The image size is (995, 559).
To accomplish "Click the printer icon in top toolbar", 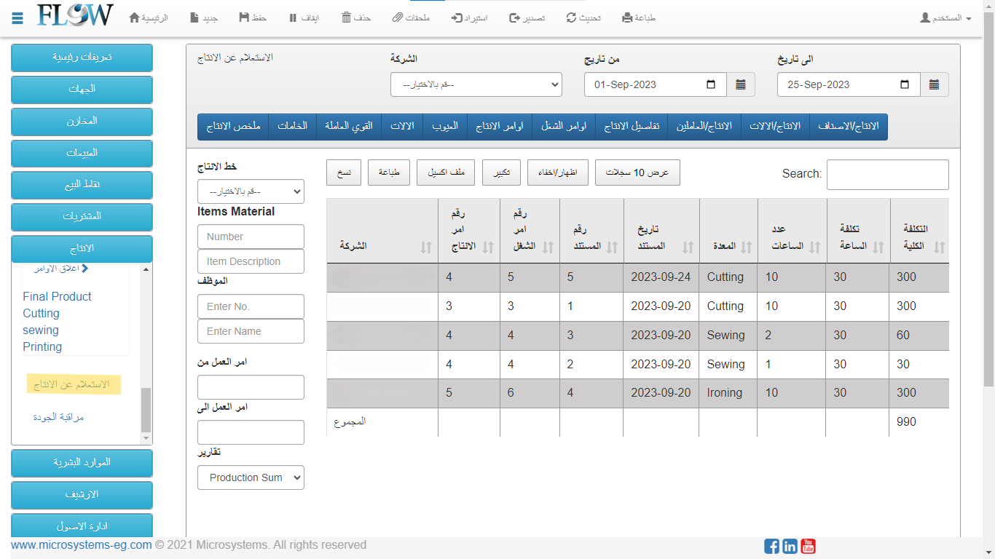I will coord(627,17).
